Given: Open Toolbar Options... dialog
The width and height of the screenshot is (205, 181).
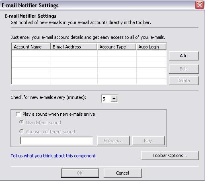Looking at the screenshot, I should pyautogui.click(x=170, y=155).
